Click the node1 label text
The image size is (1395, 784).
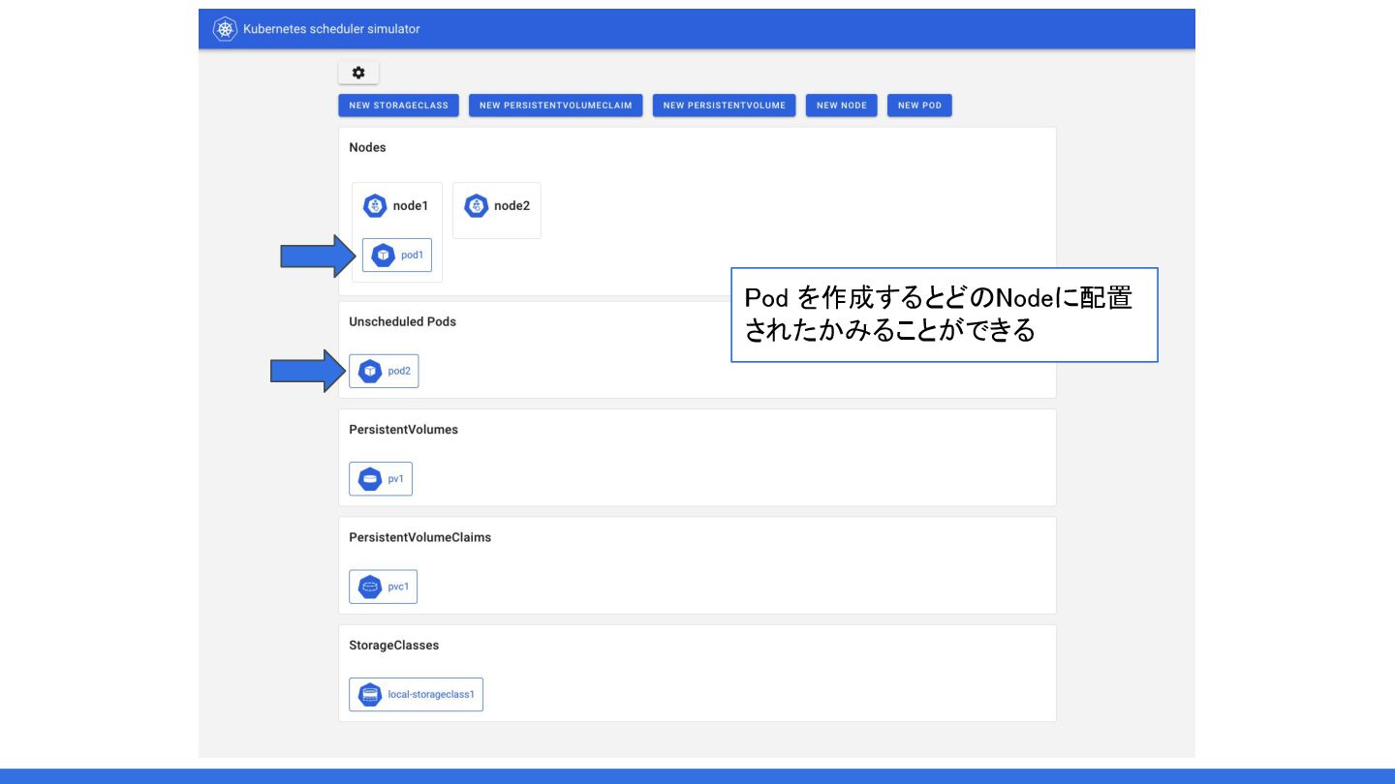coord(411,206)
